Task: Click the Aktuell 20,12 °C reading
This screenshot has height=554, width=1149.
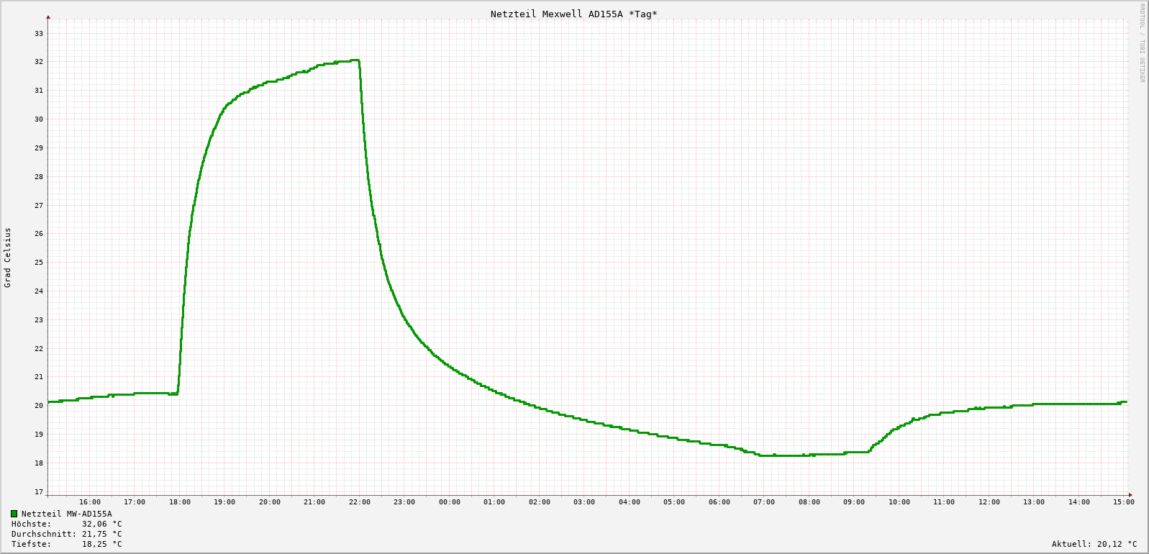Action: 1094,544
